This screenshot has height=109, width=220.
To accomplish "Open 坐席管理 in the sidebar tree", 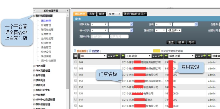I will [x=46, y=34].
